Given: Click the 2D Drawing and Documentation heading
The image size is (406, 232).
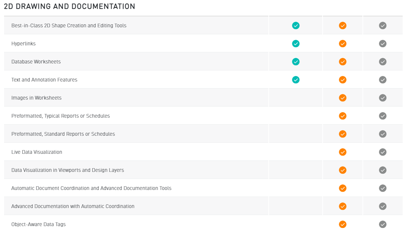Looking at the screenshot, I should click(x=69, y=7).
